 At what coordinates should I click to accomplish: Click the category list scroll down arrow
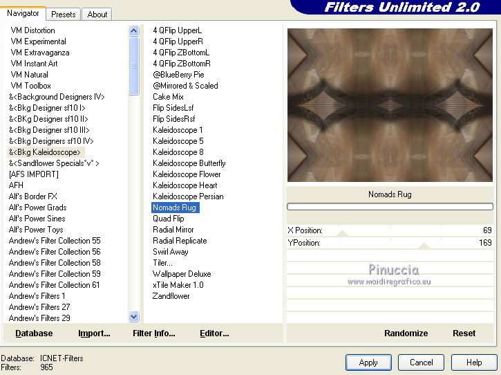point(133,317)
